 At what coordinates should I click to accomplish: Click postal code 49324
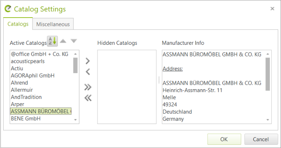170,104
